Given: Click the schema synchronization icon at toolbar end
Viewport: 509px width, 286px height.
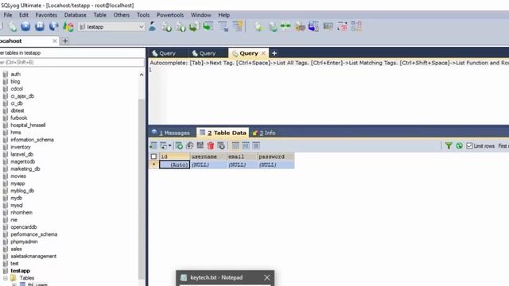Looking at the screenshot, I should coord(356,26).
